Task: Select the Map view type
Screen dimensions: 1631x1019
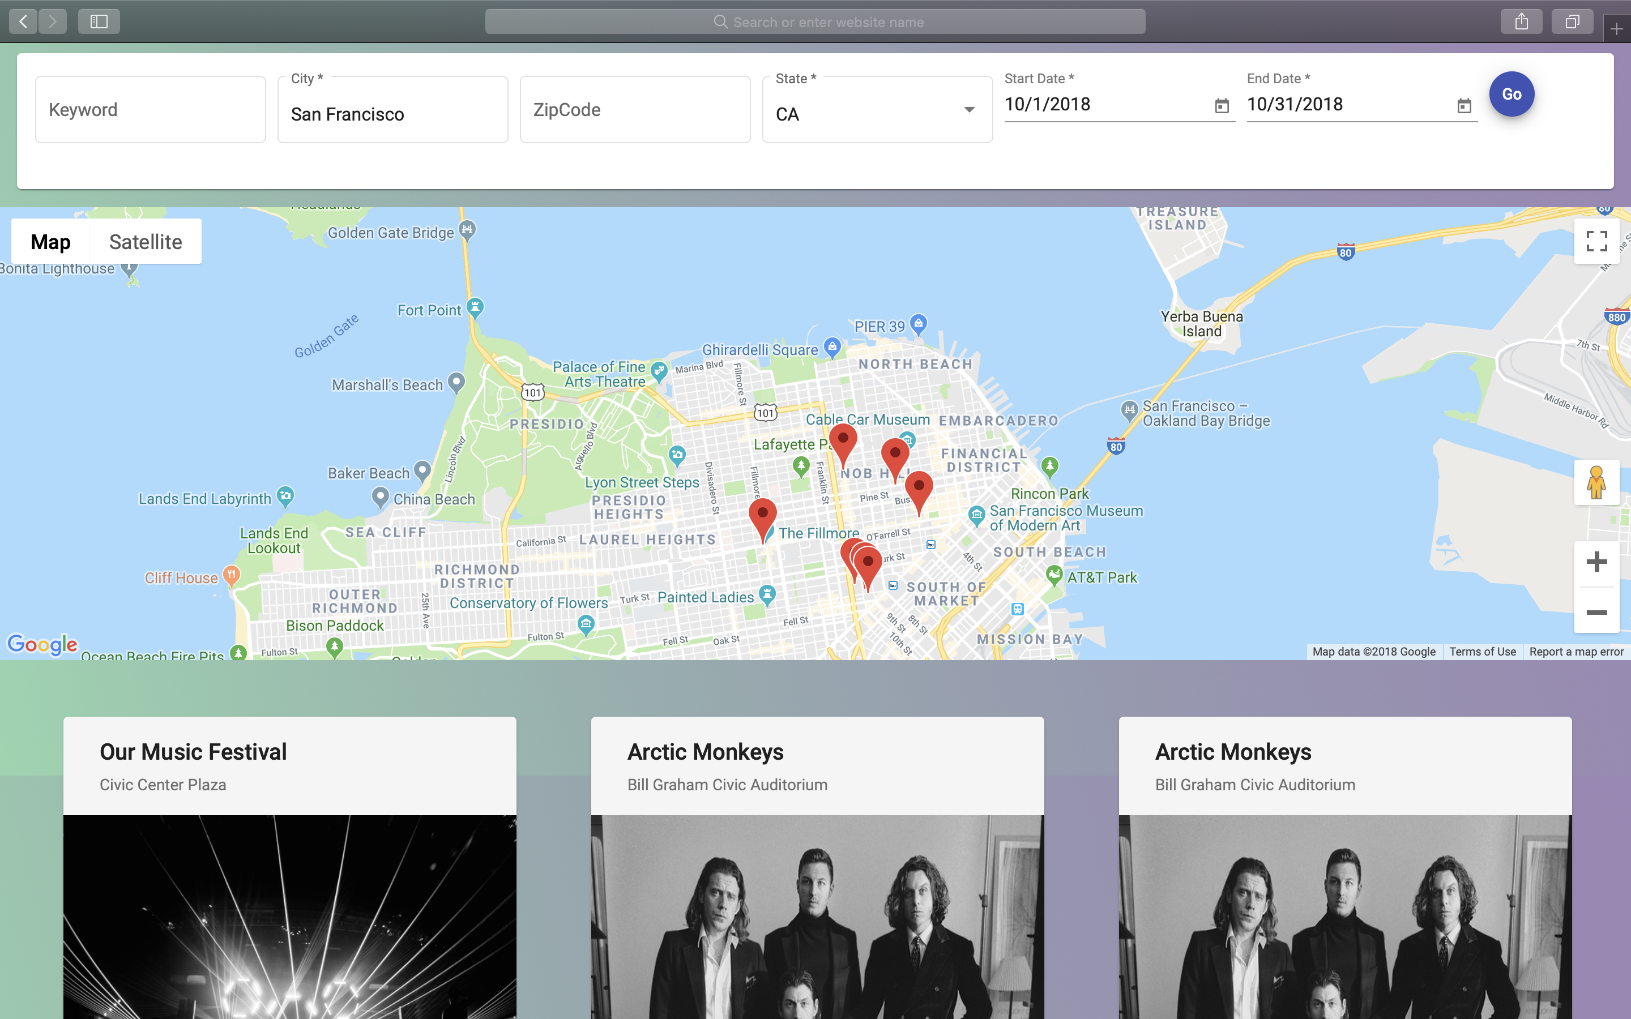Action: [50, 241]
